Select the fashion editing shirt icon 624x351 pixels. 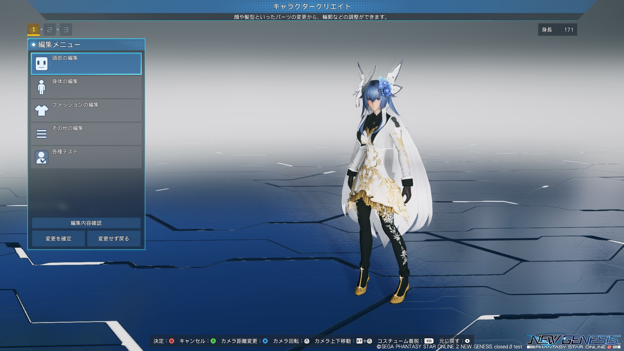[x=41, y=110]
